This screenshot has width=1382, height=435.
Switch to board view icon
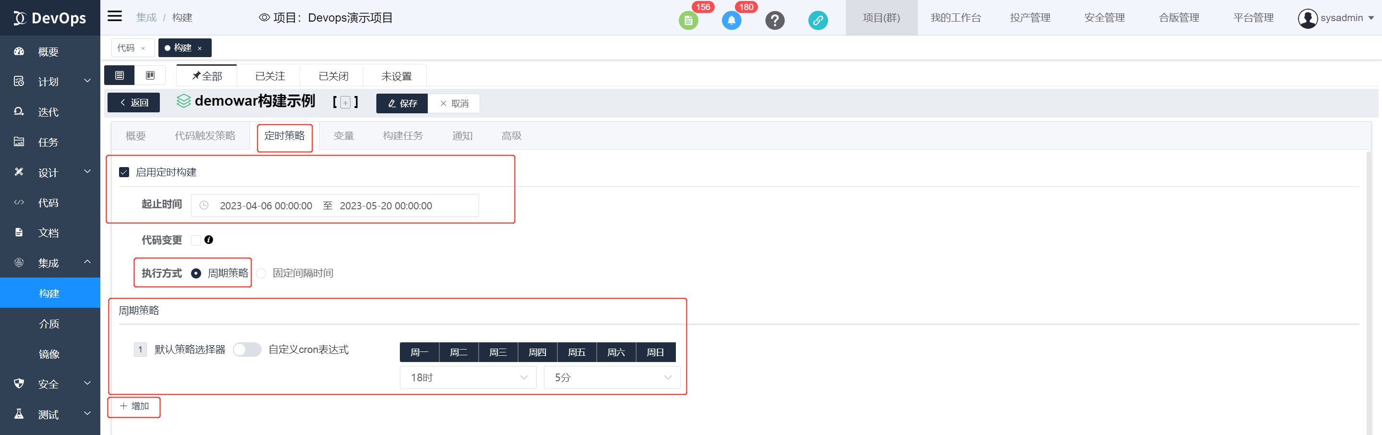tap(150, 76)
